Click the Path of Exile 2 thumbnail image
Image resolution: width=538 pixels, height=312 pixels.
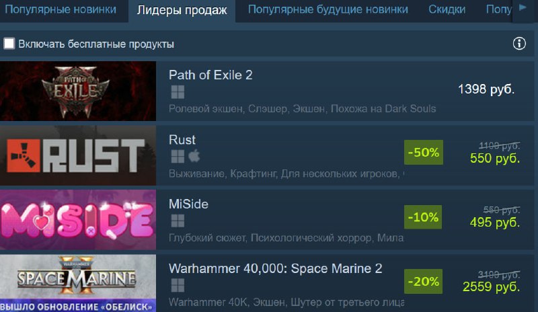pos(78,91)
